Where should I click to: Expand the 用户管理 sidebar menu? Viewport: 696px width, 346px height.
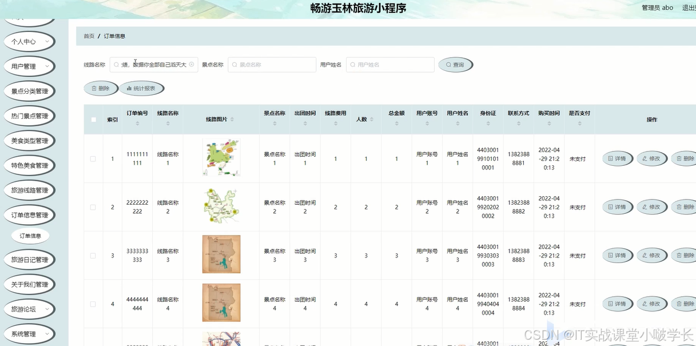30,66
